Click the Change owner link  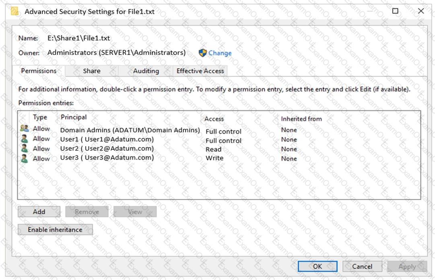[220, 53]
